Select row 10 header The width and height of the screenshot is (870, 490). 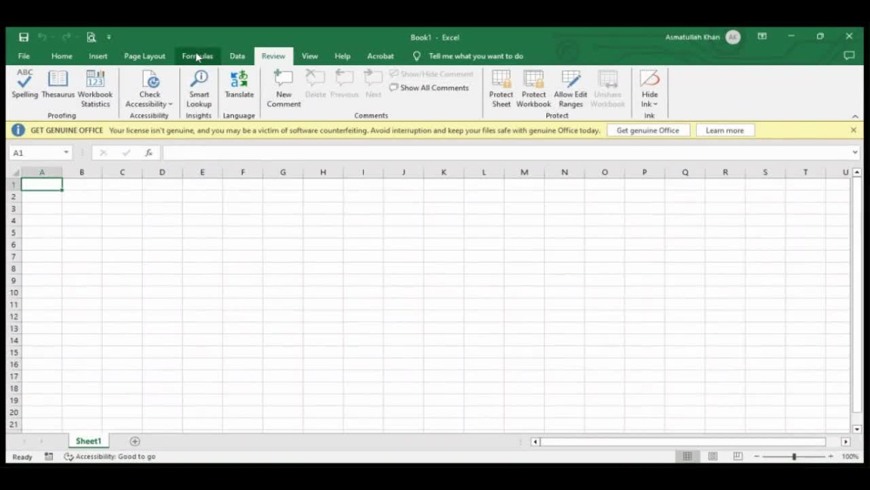(13, 292)
